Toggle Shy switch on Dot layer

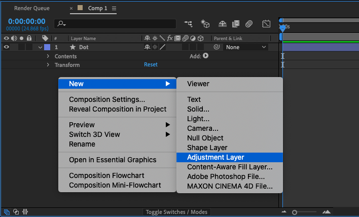(147, 47)
